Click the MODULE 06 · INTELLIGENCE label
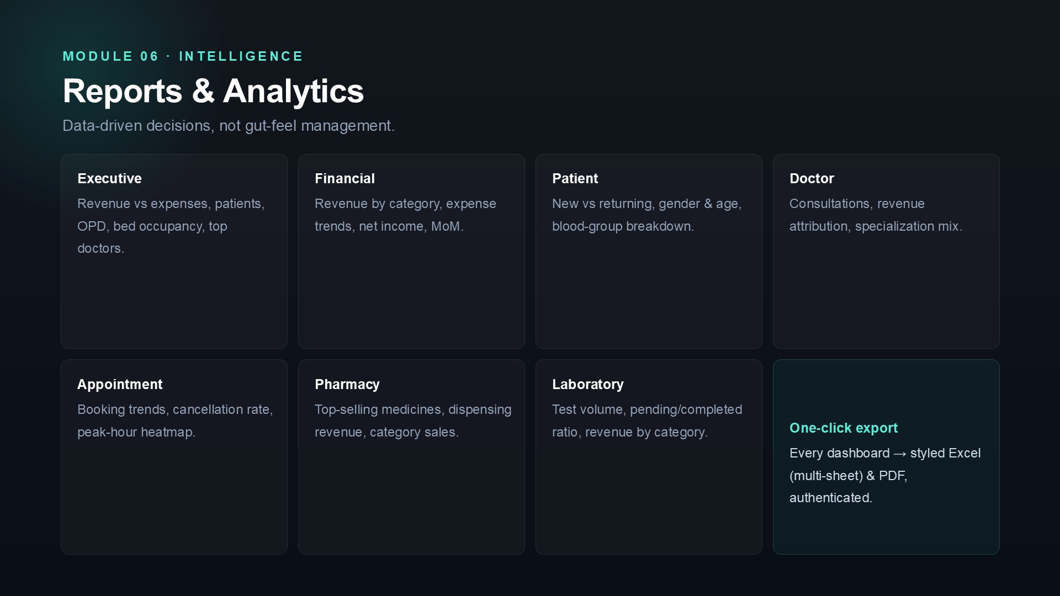The height and width of the screenshot is (596, 1060). [183, 56]
